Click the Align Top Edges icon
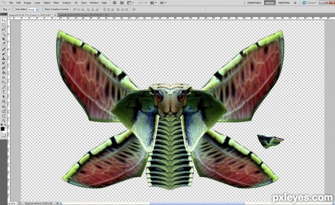This screenshot has height=205, width=335. point(75,9)
